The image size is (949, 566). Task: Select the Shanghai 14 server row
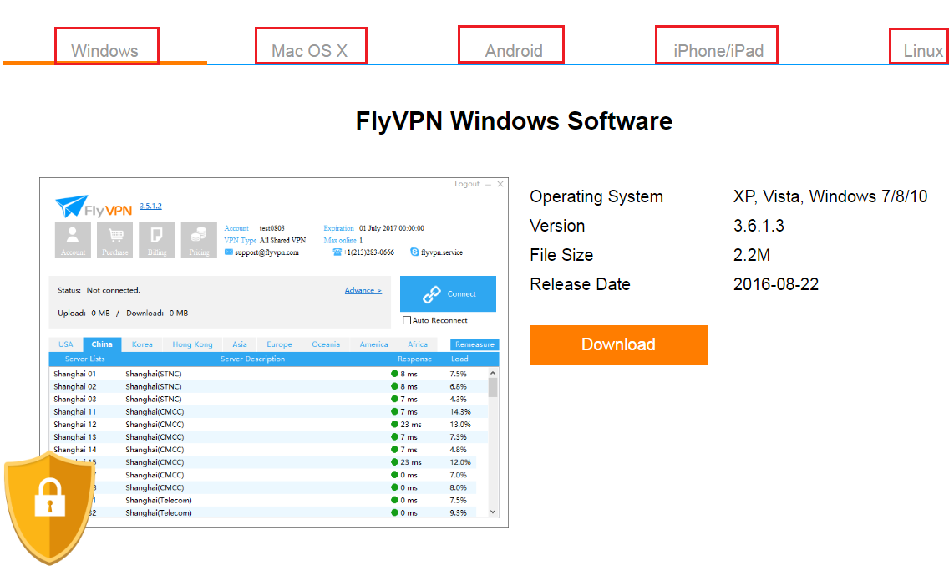269,451
